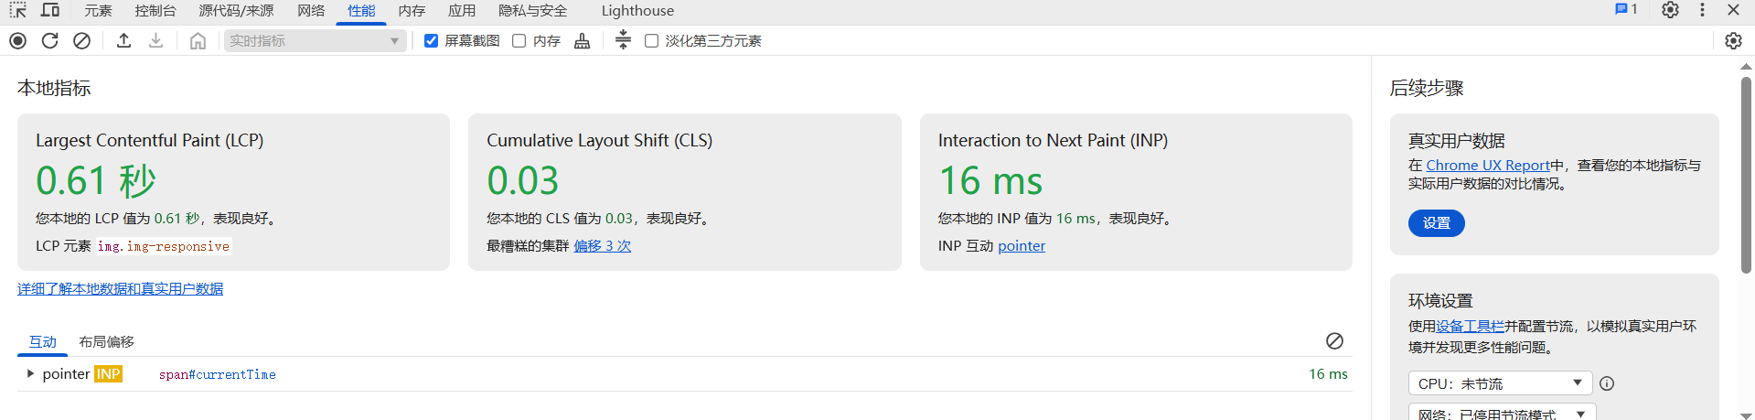Click the upload profile icon
The height and width of the screenshot is (420, 1755).
point(123,41)
